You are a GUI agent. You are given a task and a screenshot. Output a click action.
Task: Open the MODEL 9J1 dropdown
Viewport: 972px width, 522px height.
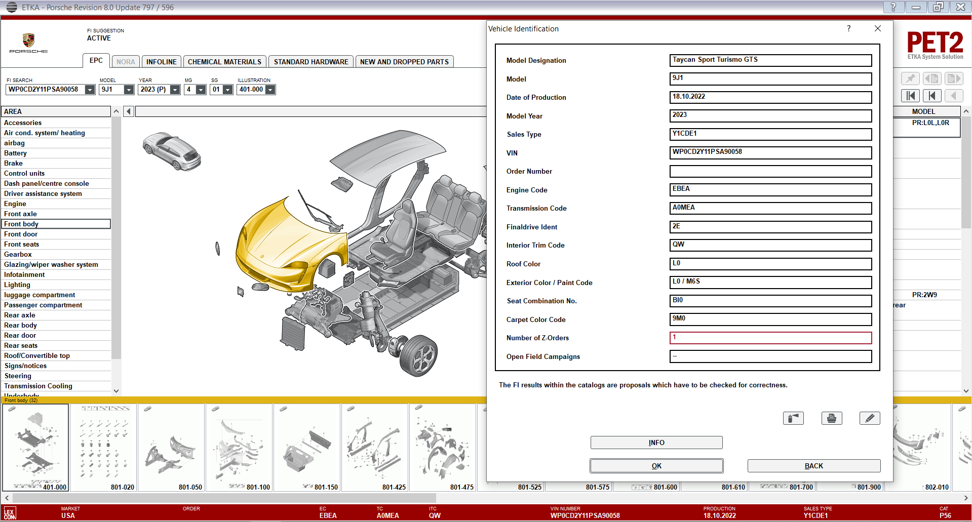click(129, 90)
